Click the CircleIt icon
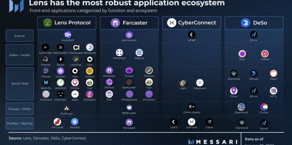This screenshot has height=145, width=292. click(x=264, y=107)
